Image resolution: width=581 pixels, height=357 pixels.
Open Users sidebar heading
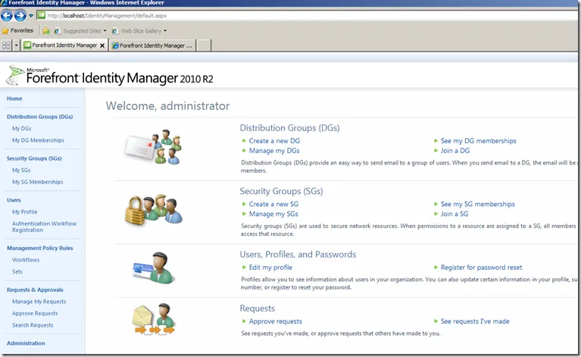click(14, 200)
